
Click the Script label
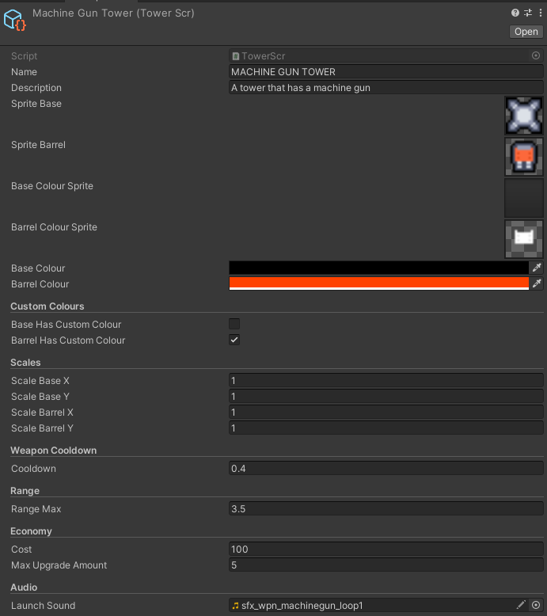tap(24, 56)
